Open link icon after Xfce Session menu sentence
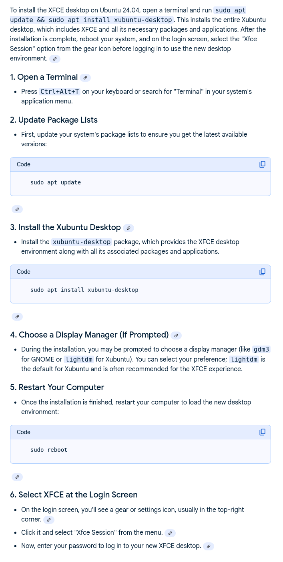 [x=170, y=533]
